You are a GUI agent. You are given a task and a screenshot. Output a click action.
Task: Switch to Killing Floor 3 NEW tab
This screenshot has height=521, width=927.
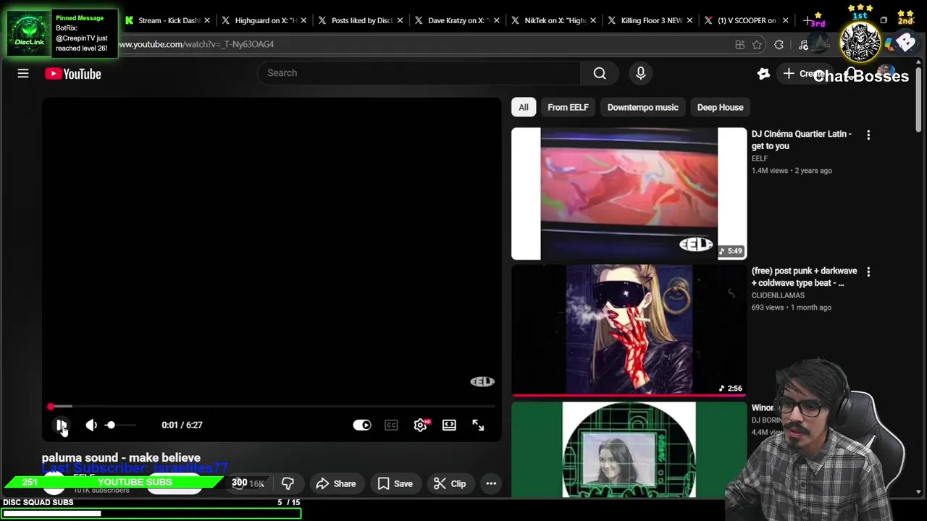tap(651, 20)
